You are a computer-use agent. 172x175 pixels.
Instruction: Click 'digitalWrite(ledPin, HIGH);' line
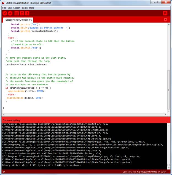(x=27, y=91)
